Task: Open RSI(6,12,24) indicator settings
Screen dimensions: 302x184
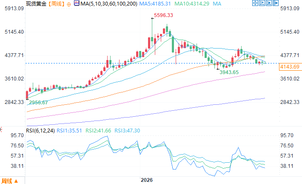Action: [40, 131]
